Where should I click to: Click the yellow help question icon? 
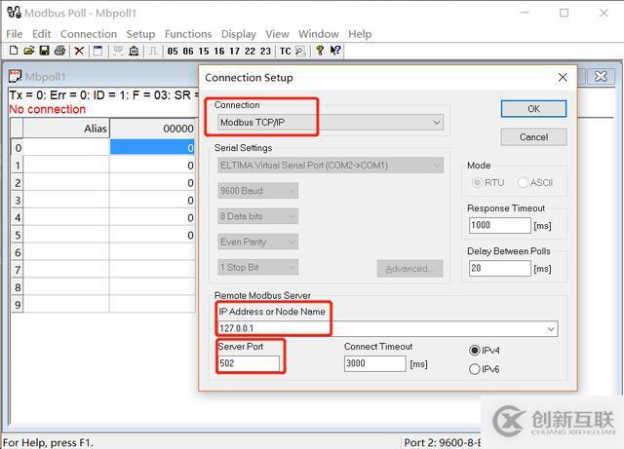[320, 51]
